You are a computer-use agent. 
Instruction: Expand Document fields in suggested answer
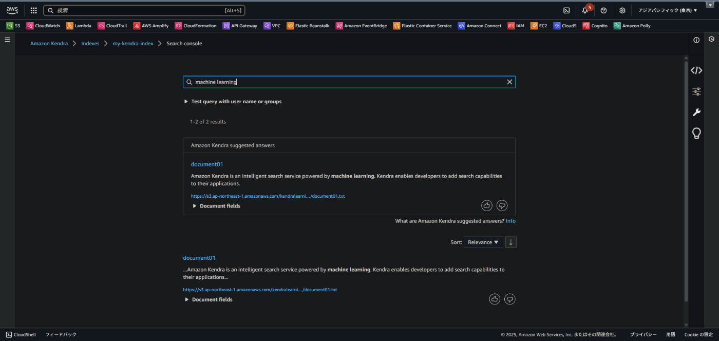tap(216, 206)
